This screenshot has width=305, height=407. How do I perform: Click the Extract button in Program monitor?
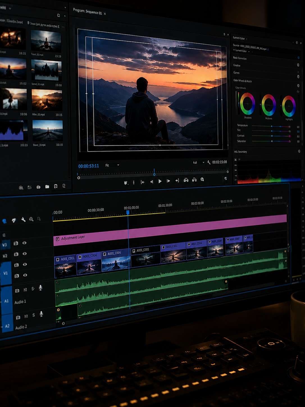point(194,180)
